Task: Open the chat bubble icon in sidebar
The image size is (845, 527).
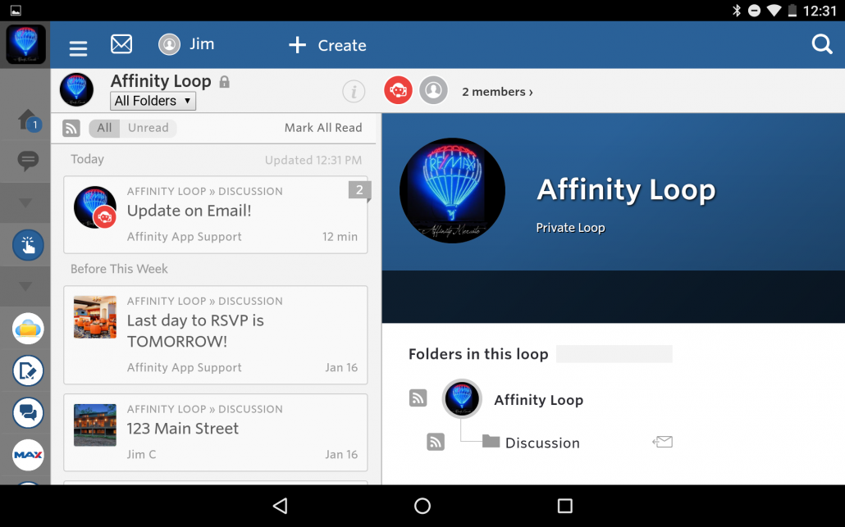Action: [28, 161]
